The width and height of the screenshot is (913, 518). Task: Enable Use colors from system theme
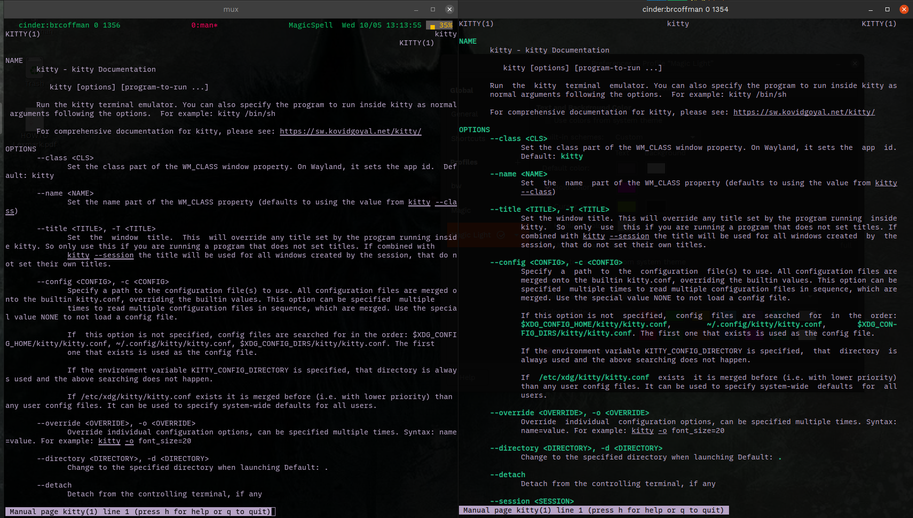[547, 120]
